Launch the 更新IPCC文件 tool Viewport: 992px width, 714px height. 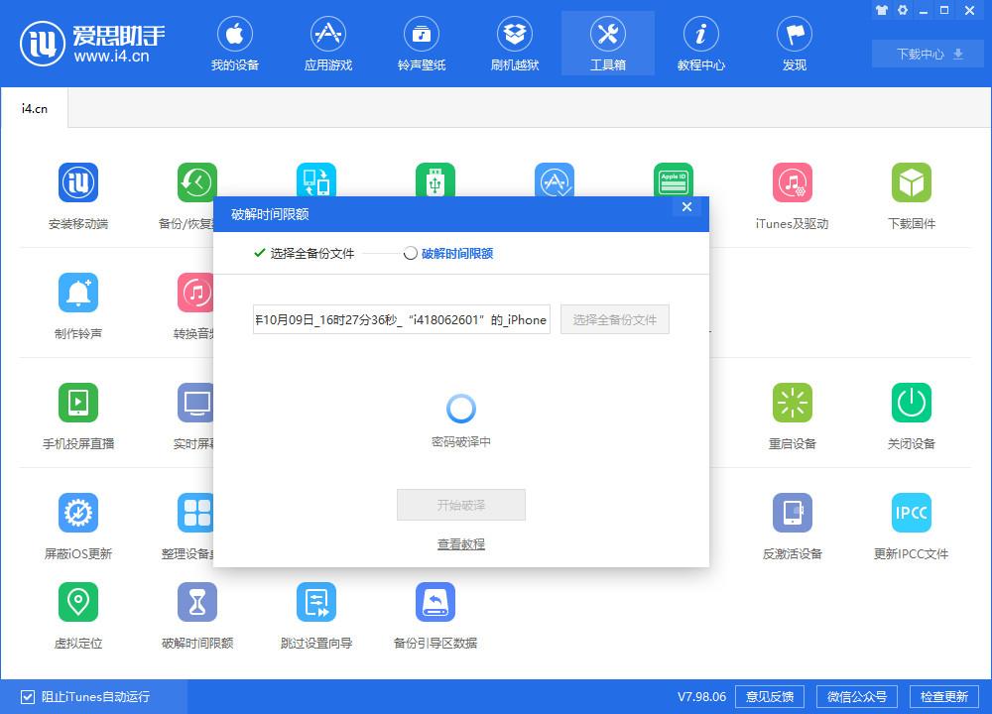910,524
